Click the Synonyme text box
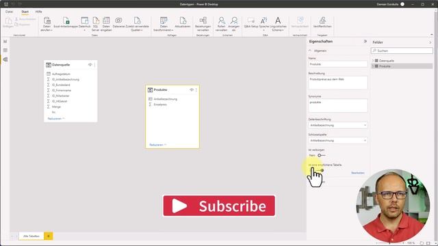 [337, 106]
